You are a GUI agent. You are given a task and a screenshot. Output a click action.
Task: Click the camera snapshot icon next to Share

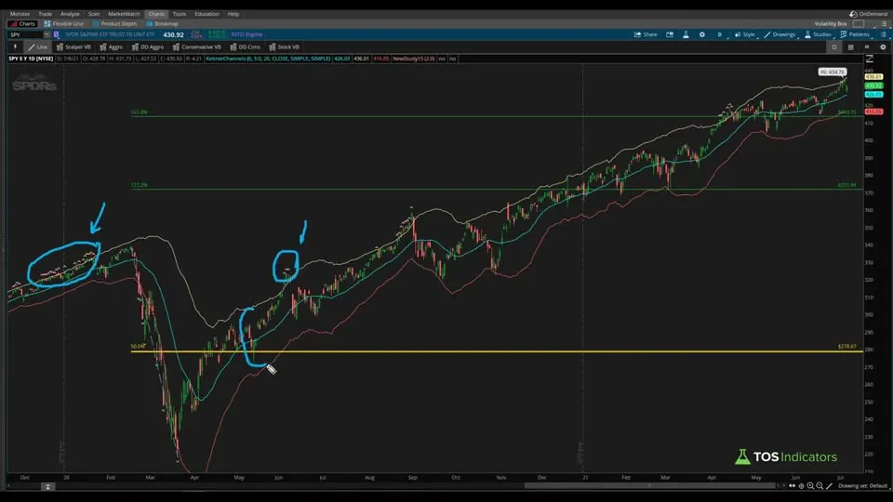[670, 34]
